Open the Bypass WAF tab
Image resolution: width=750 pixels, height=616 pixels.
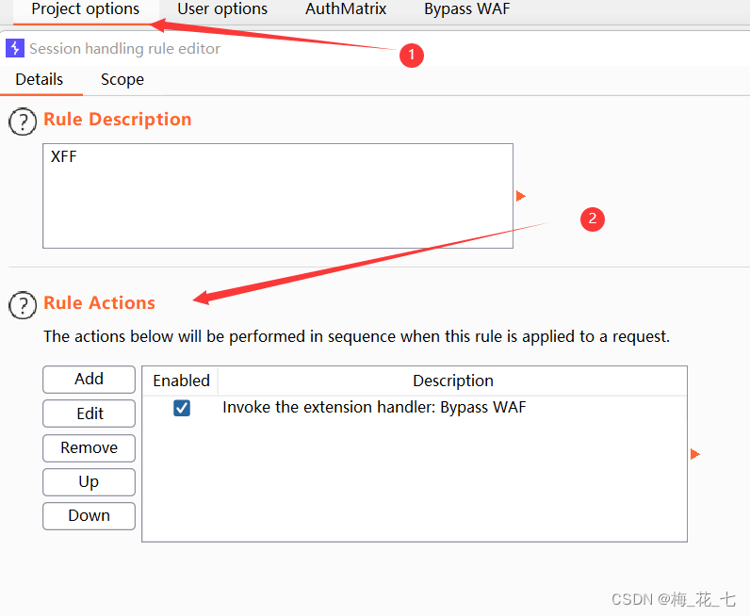466,9
